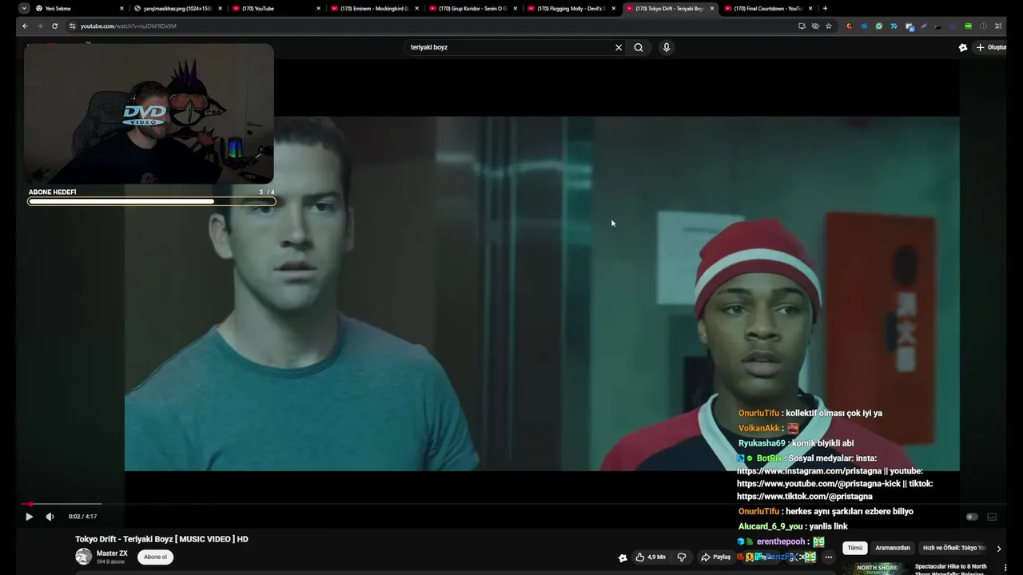Click the green Grammarly extension icon

(879, 26)
